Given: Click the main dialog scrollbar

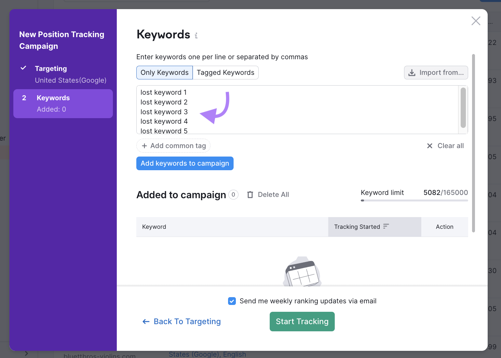Looking at the screenshot, I should tap(473, 143).
